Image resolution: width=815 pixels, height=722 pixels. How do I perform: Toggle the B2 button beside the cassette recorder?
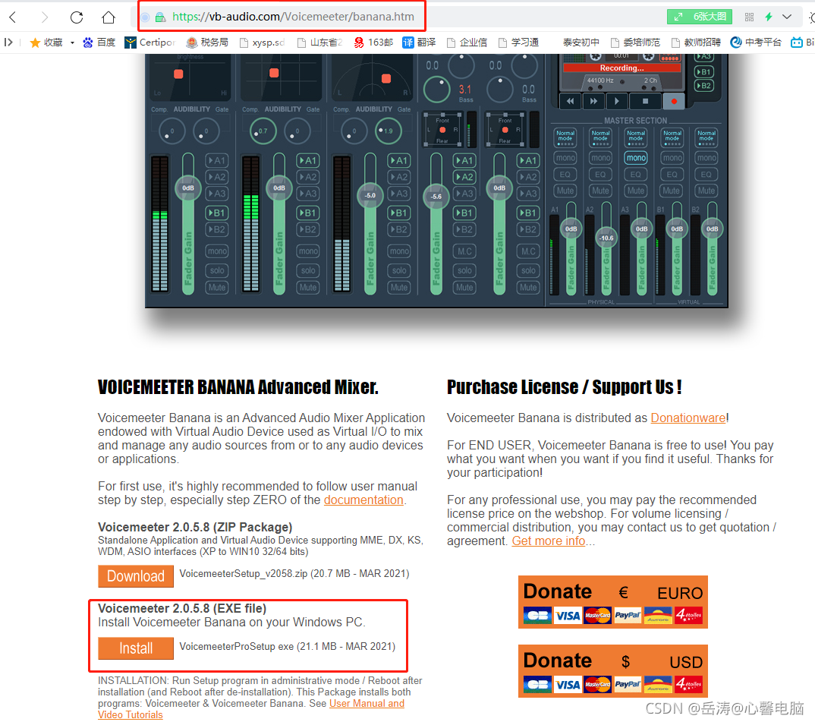click(x=703, y=85)
